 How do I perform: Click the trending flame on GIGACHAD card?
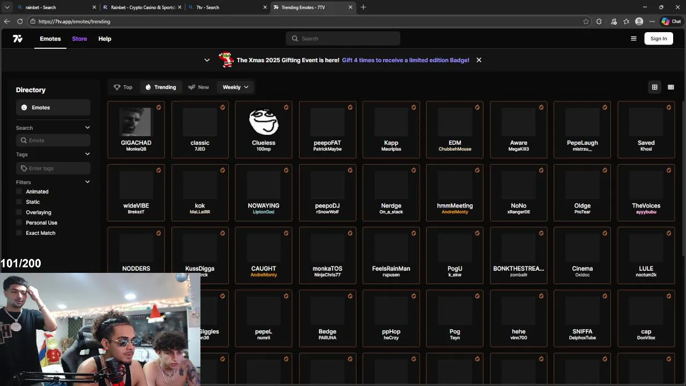coord(159,107)
